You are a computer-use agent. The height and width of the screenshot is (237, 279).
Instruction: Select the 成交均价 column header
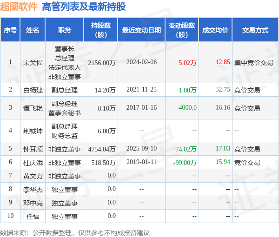click(215, 30)
